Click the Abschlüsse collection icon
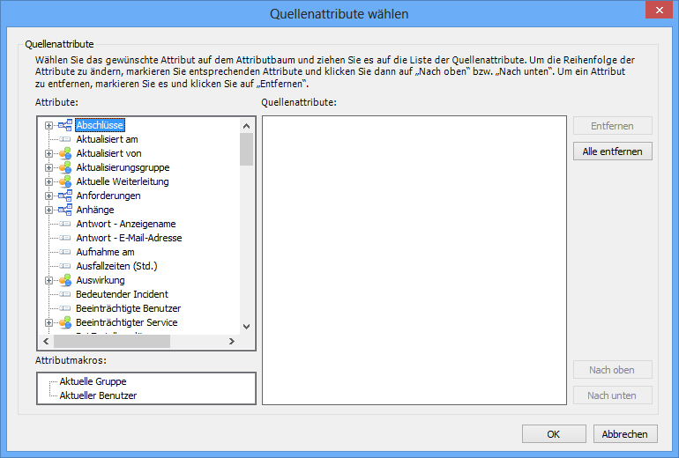 click(64, 125)
